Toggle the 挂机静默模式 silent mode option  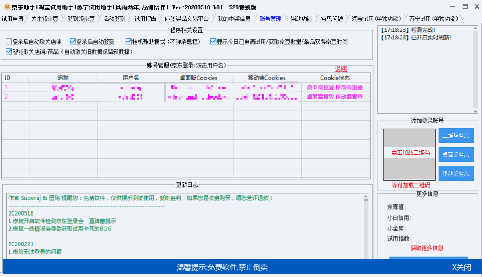point(128,41)
